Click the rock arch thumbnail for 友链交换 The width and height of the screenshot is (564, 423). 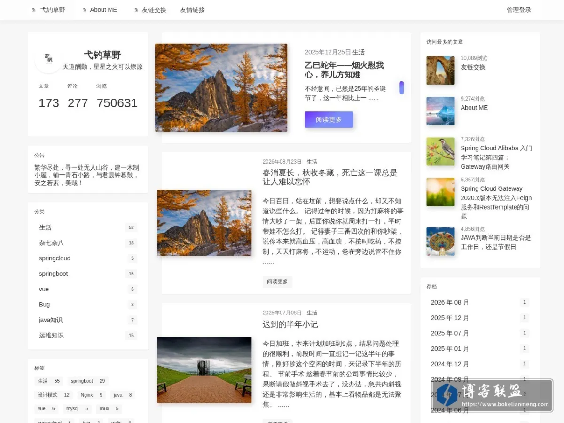(x=440, y=70)
